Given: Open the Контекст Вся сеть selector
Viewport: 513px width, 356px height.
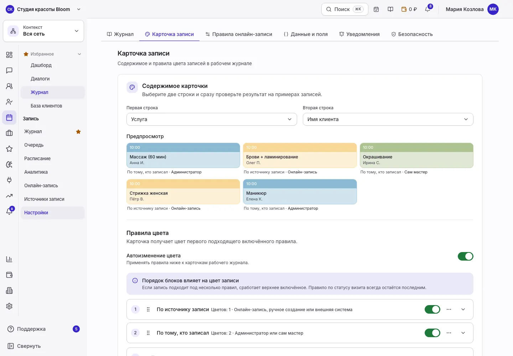Looking at the screenshot, I should tap(43, 31).
